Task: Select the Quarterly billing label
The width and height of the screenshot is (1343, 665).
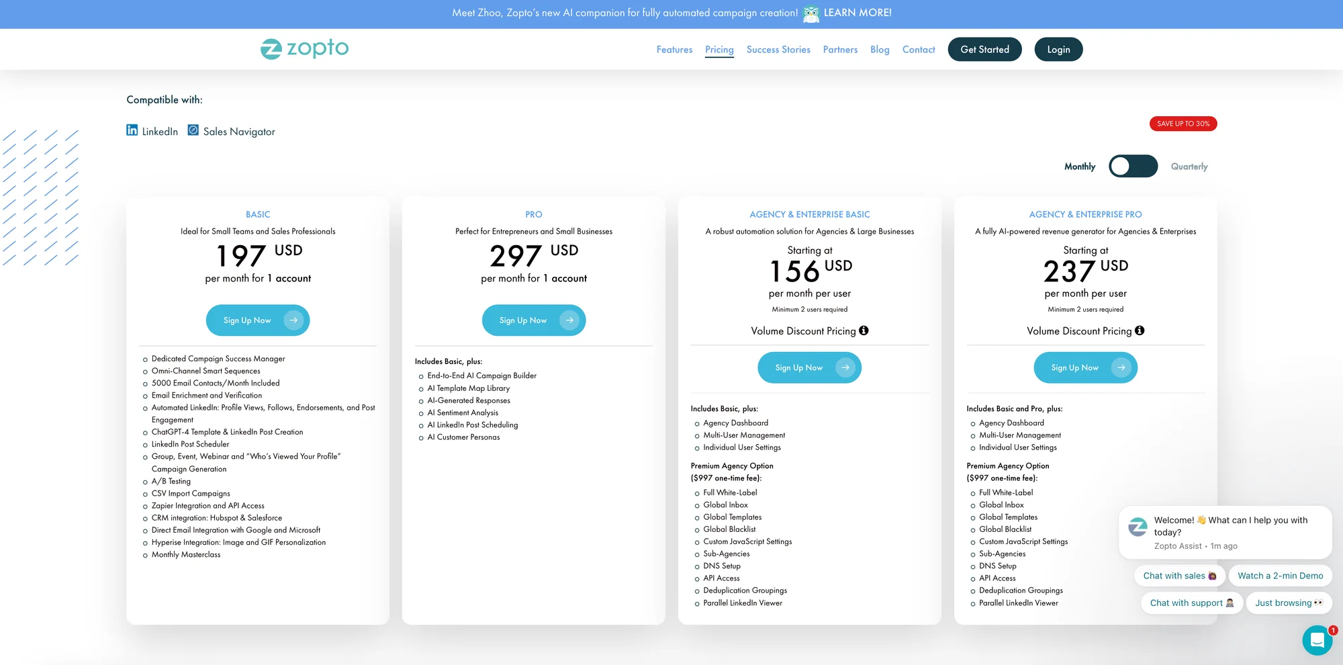Action: point(1189,167)
